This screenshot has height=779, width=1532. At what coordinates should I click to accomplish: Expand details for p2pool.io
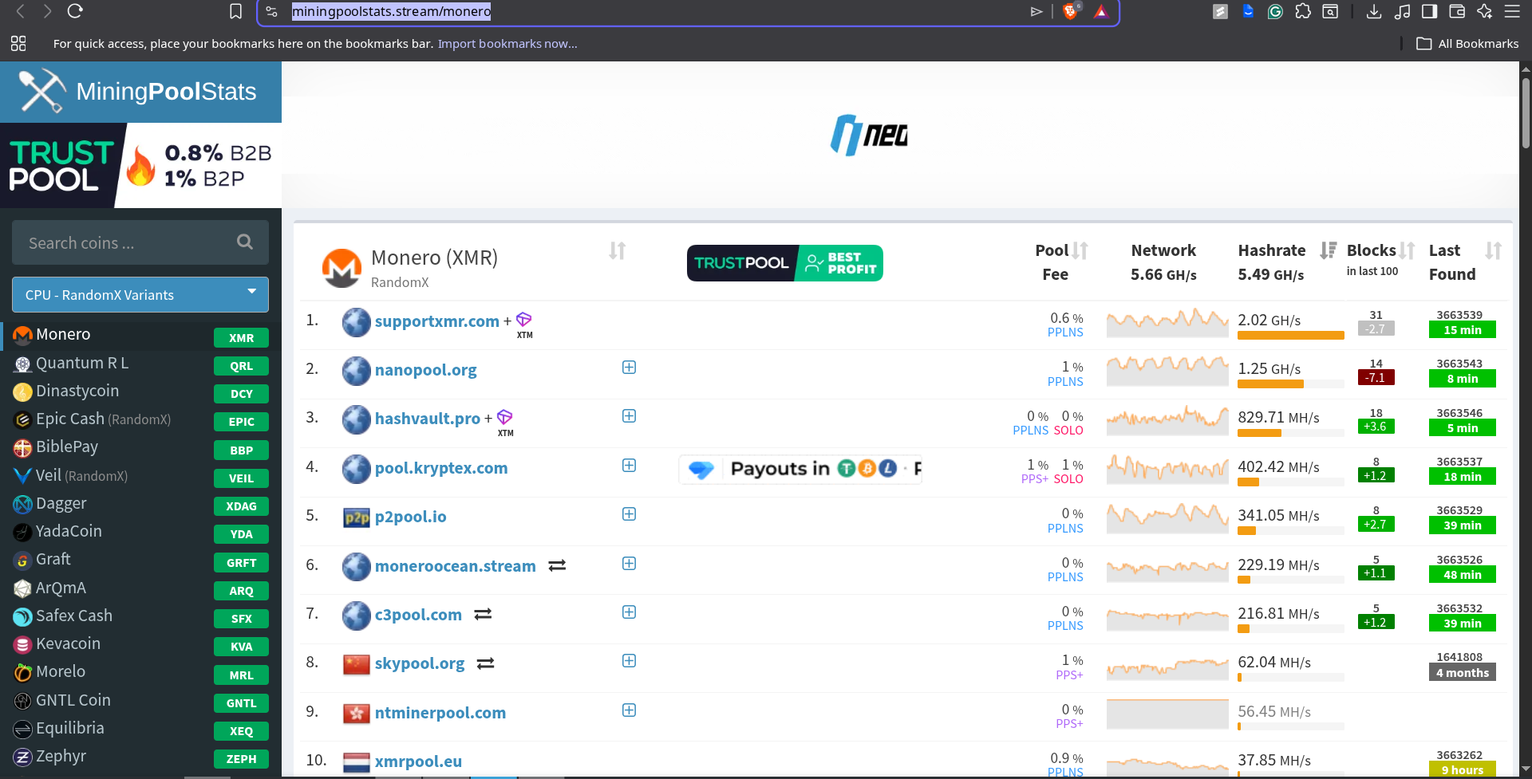pyautogui.click(x=629, y=513)
